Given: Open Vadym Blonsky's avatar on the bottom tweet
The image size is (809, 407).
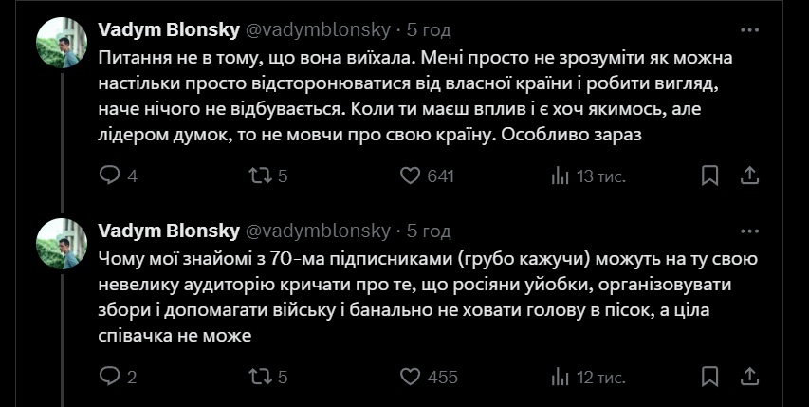Looking at the screenshot, I should (63, 244).
